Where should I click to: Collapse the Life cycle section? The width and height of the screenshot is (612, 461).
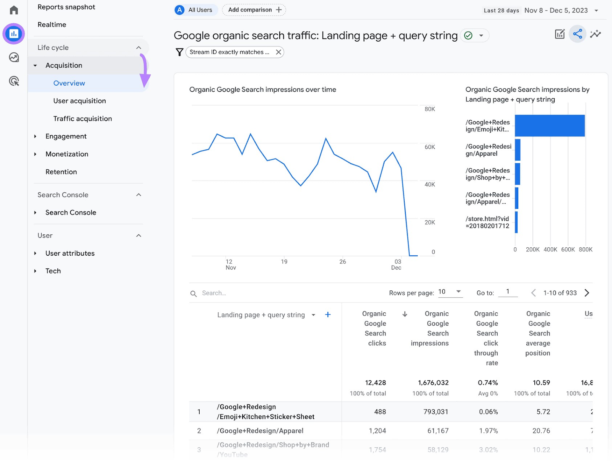click(138, 48)
